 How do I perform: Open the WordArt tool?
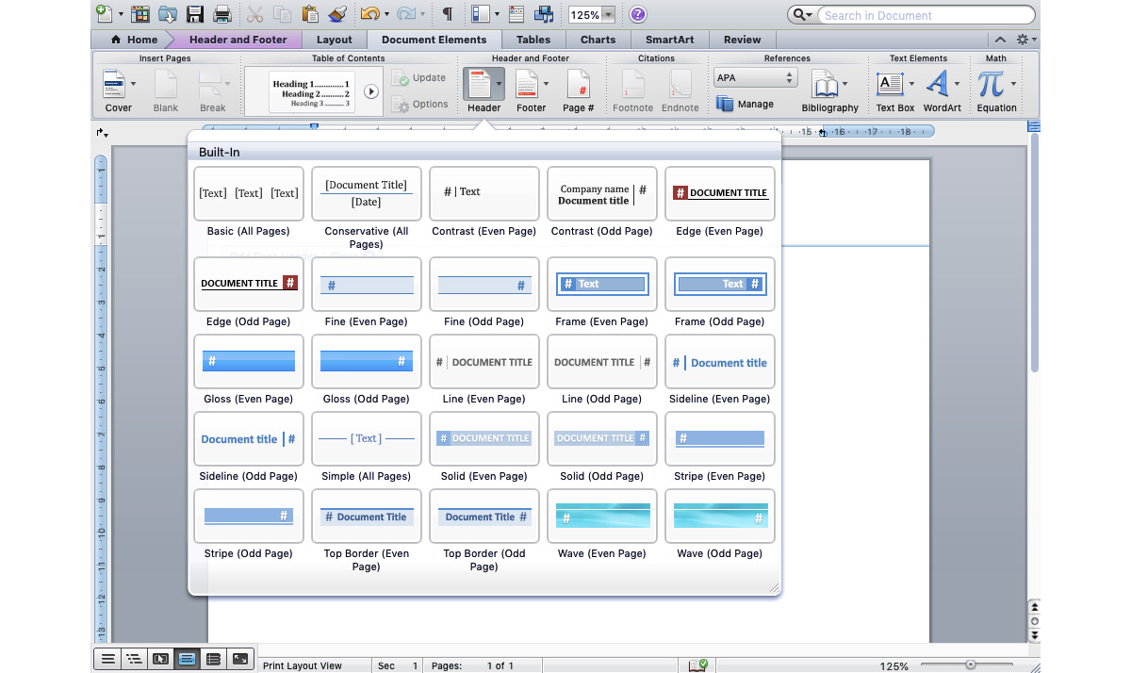click(938, 86)
